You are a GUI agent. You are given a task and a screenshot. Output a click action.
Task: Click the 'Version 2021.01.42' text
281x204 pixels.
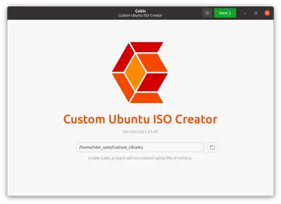coord(140,132)
